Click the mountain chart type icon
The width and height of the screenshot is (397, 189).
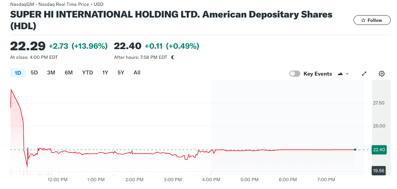coord(340,74)
